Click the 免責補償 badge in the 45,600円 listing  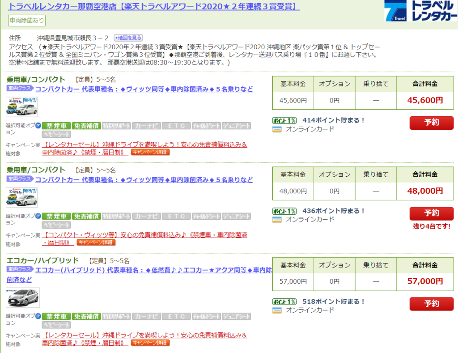click(x=86, y=126)
